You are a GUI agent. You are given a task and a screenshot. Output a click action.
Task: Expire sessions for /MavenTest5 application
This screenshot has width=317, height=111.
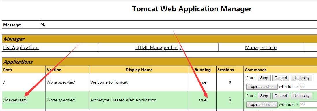click(x=262, y=105)
